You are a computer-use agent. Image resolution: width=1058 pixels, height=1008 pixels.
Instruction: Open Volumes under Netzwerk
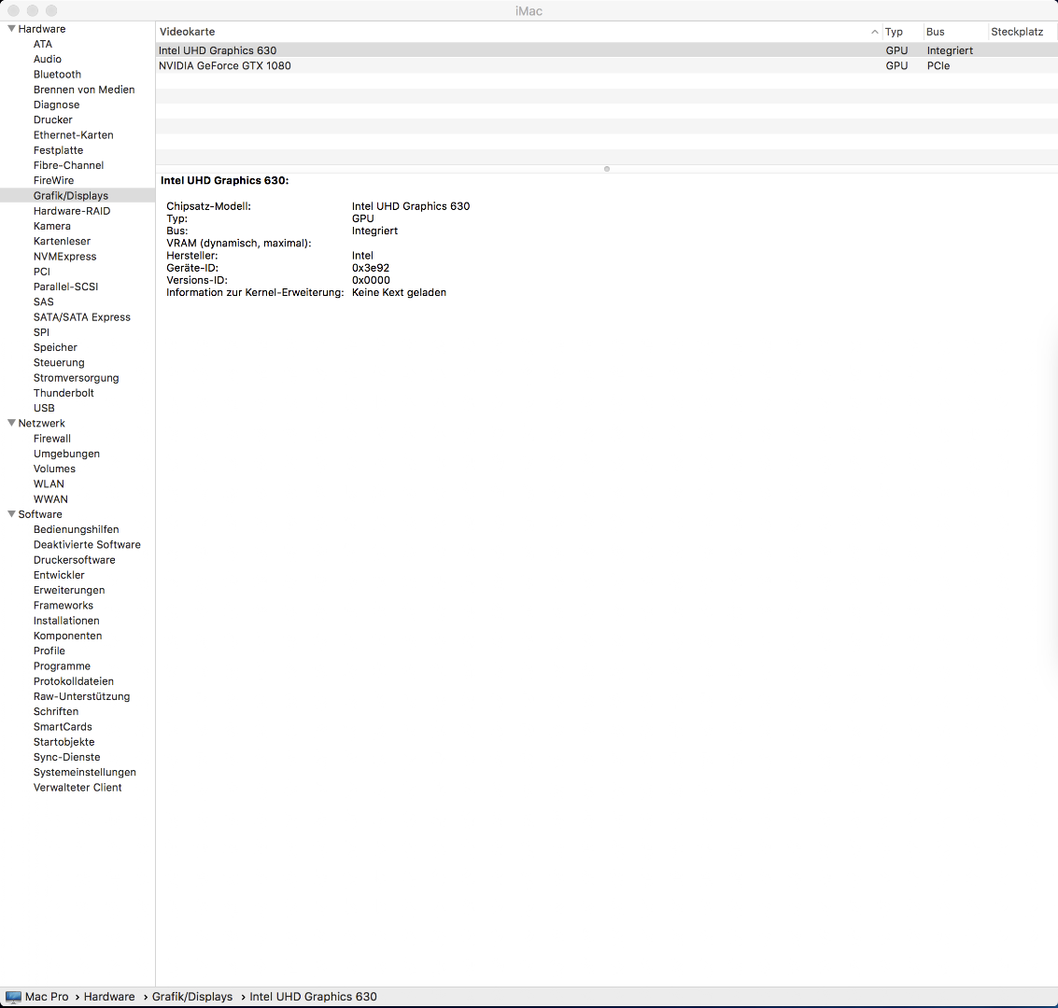coord(54,469)
